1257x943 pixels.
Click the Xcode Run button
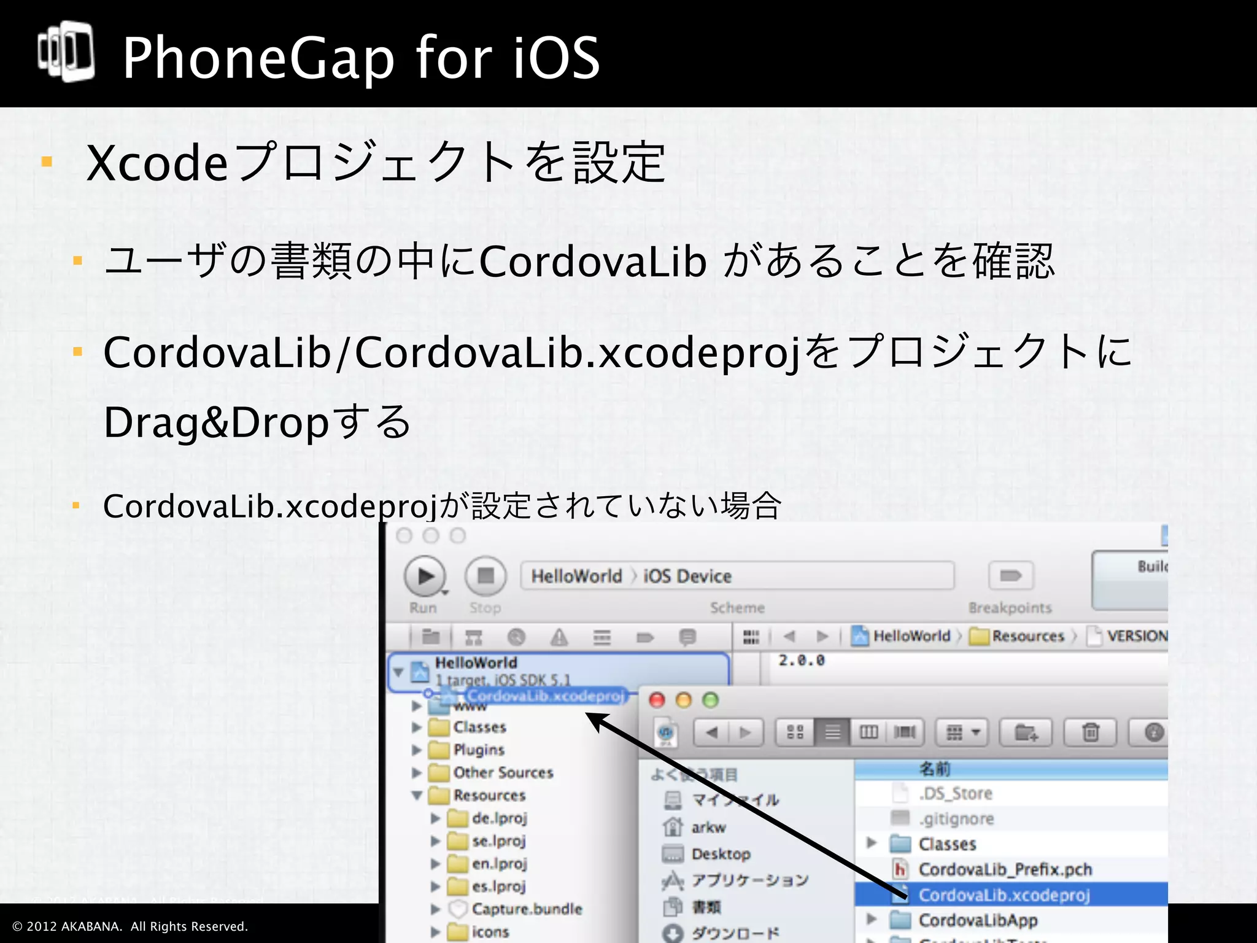click(x=425, y=576)
